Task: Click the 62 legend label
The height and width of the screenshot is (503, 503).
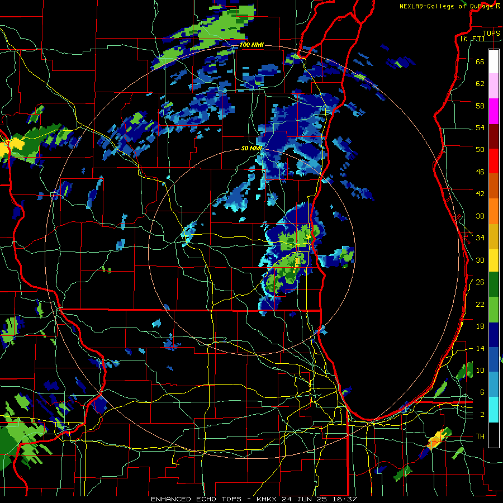Action: point(480,84)
